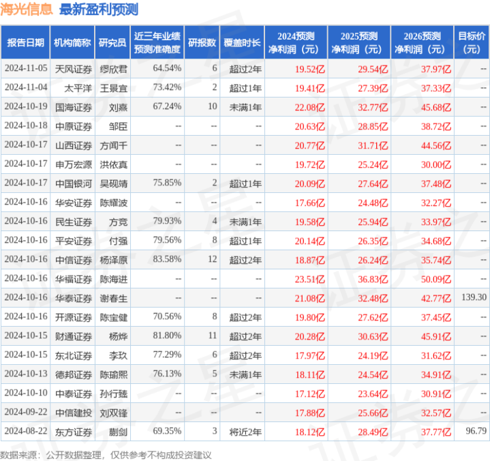This screenshot has height=461, width=490.
Task: Click the 机构简称 column header
Action: [x=72, y=42]
